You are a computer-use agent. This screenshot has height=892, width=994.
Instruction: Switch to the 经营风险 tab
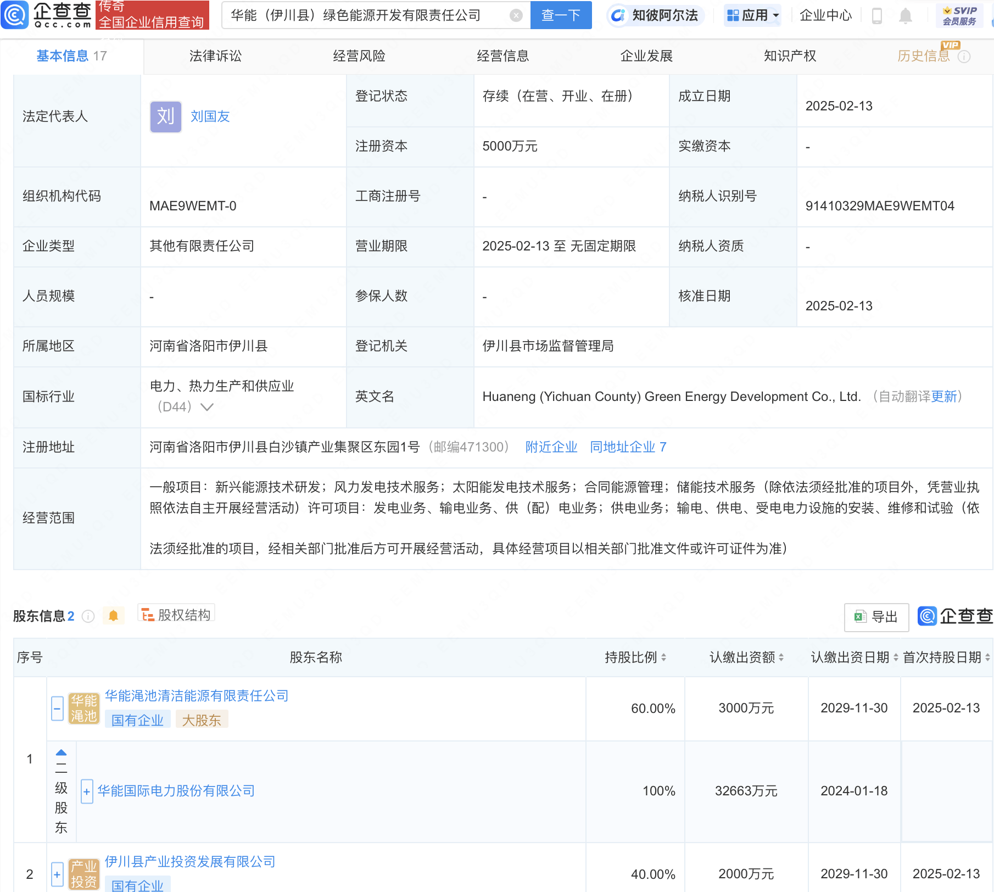[358, 55]
